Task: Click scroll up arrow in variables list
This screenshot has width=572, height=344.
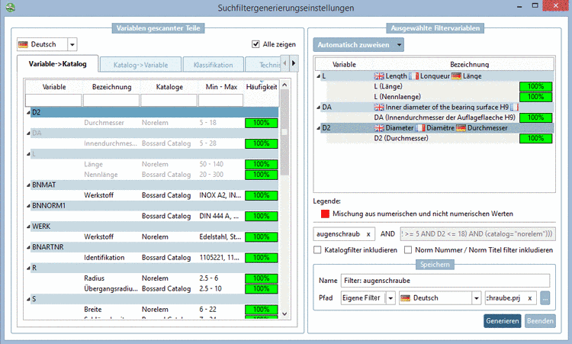Action: (x=284, y=85)
